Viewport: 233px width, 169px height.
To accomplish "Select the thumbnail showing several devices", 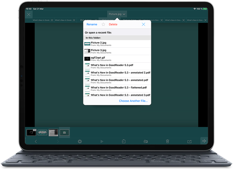I will point(42,133).
